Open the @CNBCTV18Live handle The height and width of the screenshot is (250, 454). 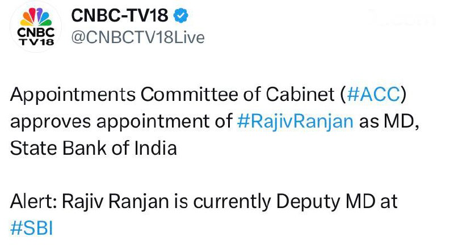click(137, 37)
